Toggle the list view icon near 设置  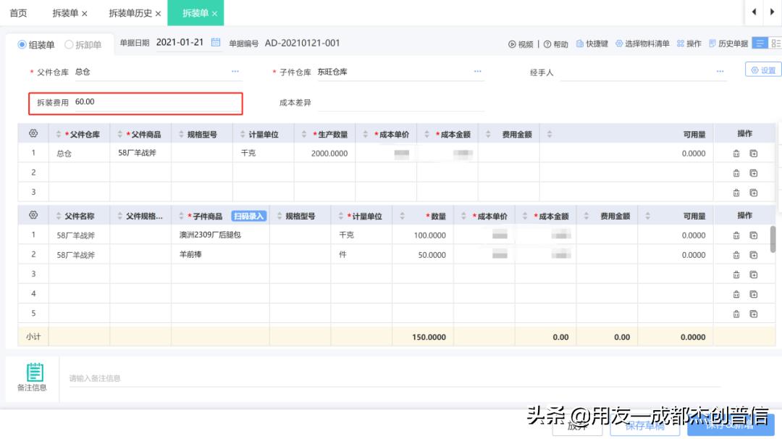[760, 43]
